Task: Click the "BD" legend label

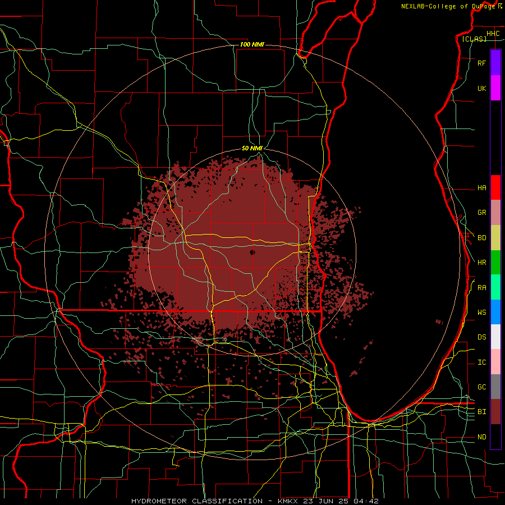Action: click(x=481, y=238)
